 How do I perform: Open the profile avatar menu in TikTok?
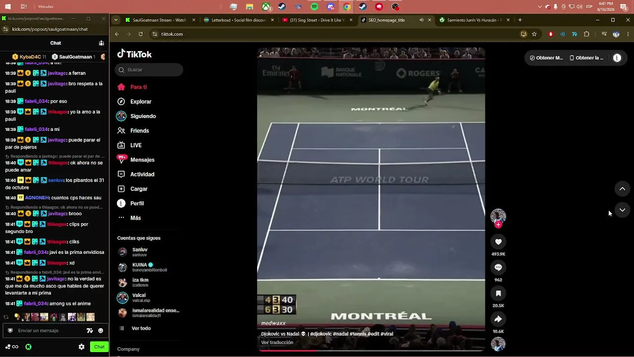click(617, 58)
